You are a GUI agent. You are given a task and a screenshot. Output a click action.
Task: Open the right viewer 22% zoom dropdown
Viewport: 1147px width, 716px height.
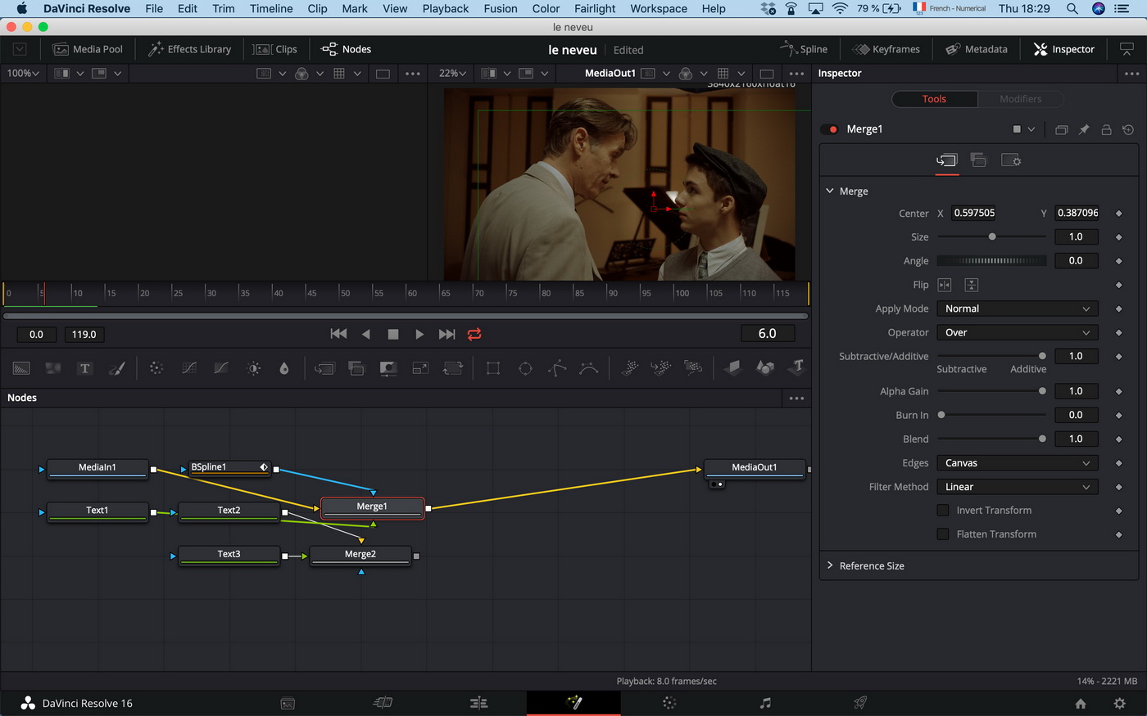(x=453, y=73)
